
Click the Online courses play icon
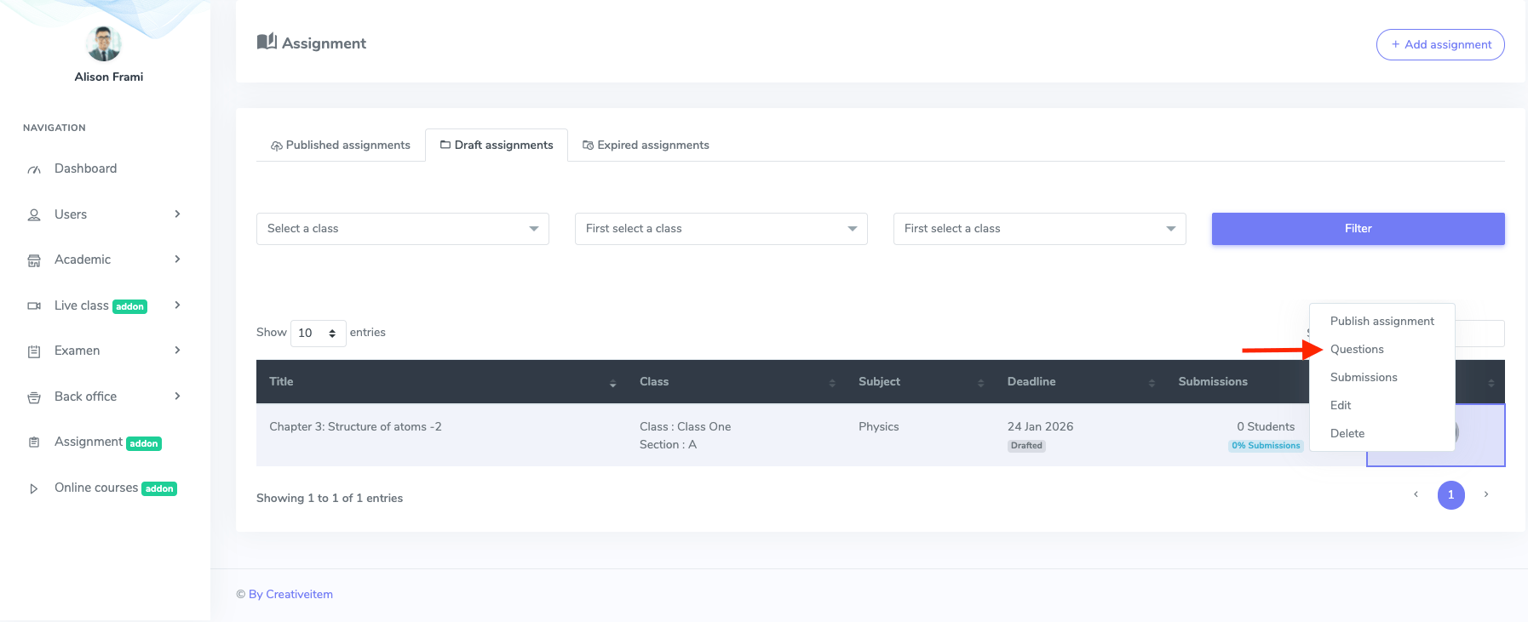coord(34,488)
